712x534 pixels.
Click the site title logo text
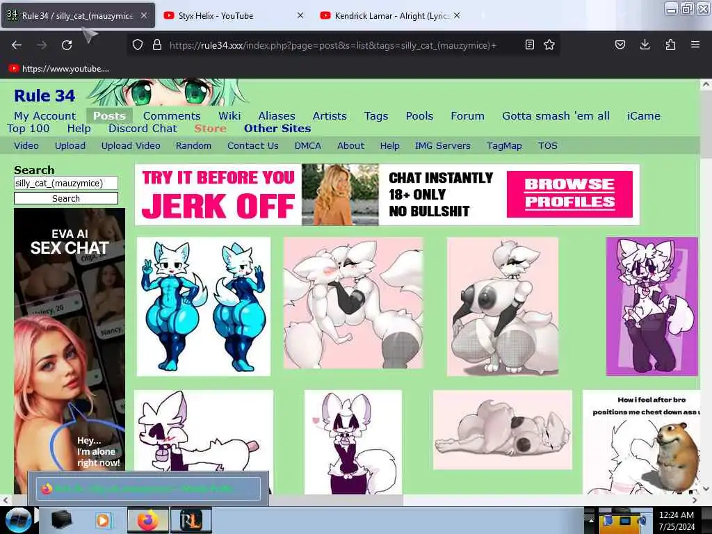point(44,95)
